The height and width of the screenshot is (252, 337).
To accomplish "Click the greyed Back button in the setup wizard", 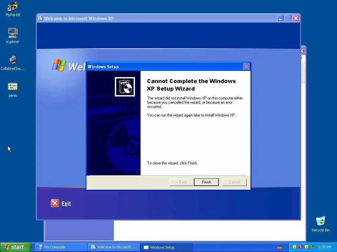I will (x=182, y=182).
